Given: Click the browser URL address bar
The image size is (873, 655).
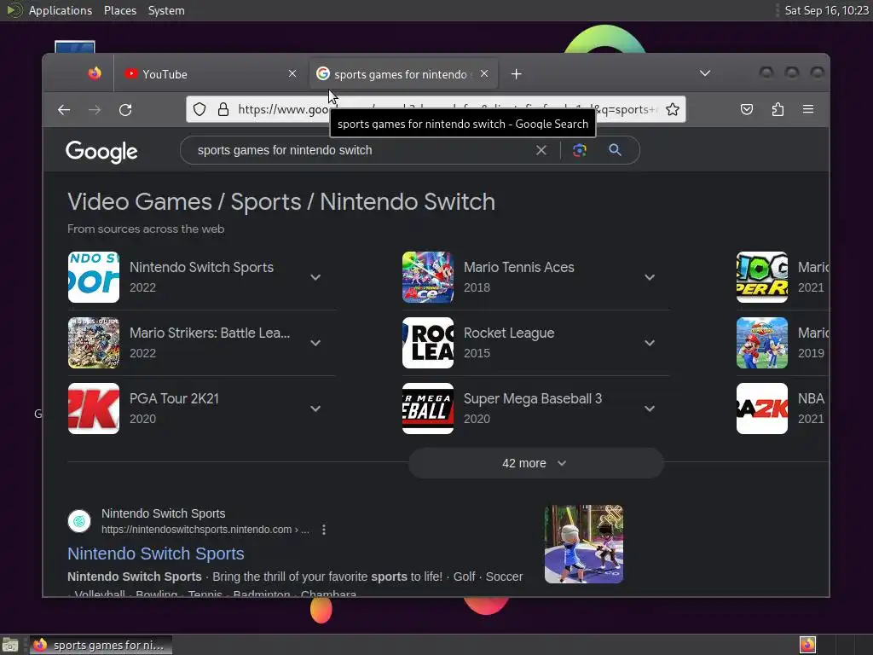Looking at the screenshot, I should coord(436,109).
